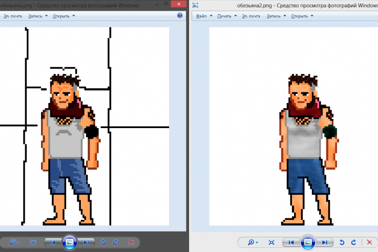Rotate counterclockwise in right viewer
Screen dimensions: 378x252
342,242
